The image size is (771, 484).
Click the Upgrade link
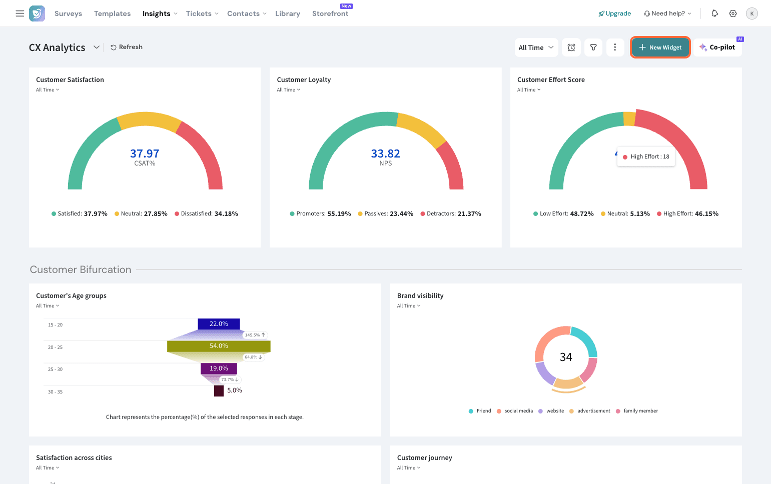(614, 13)
